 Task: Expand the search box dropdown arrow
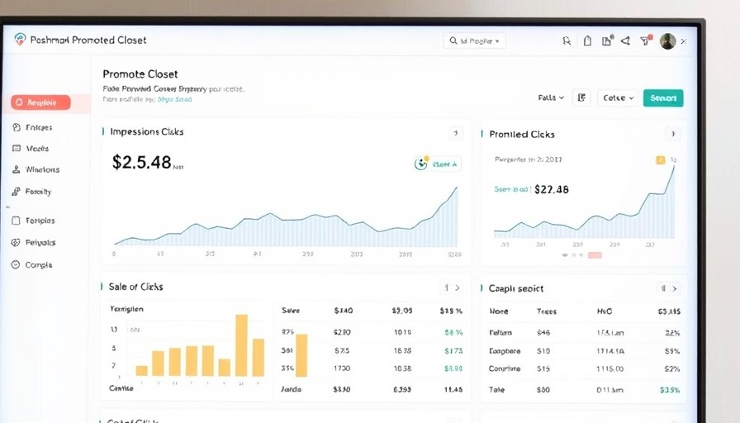(x=497, y=41)
